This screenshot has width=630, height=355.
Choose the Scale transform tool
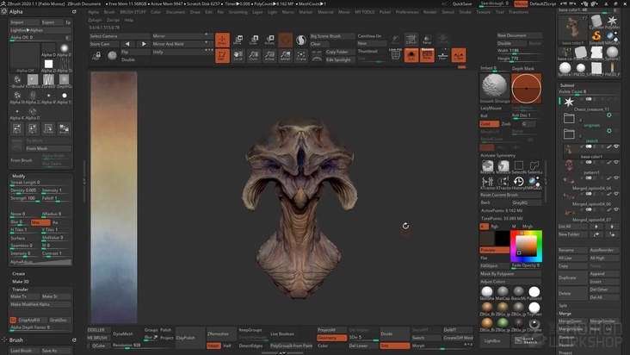click(x=254, y=40)
